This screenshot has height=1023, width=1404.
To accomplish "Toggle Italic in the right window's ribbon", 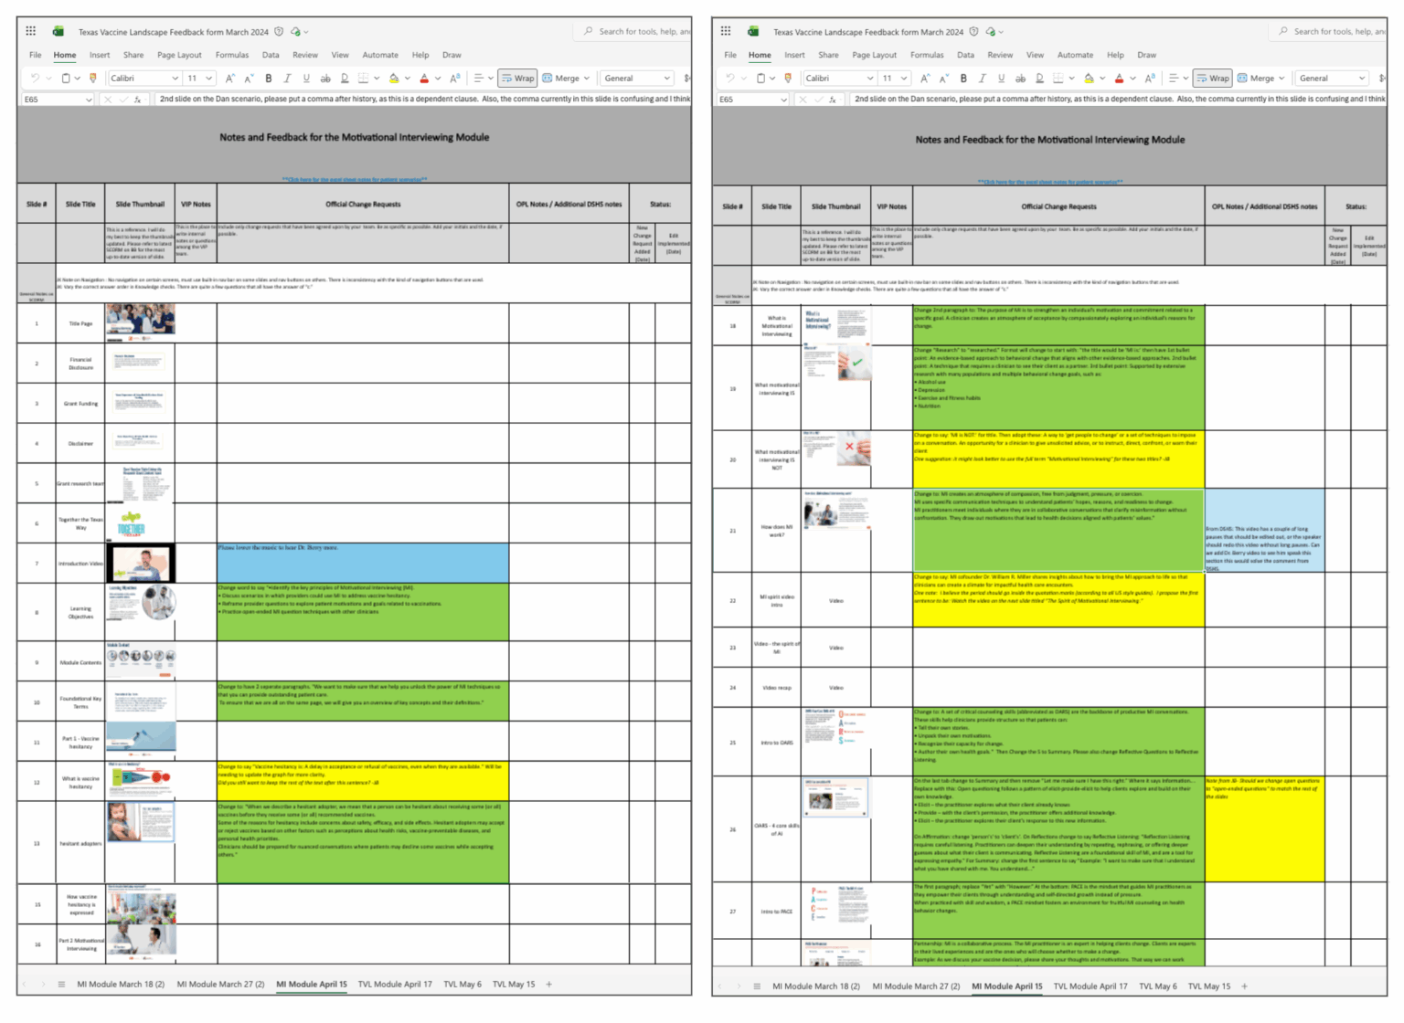I will [982, 79].
